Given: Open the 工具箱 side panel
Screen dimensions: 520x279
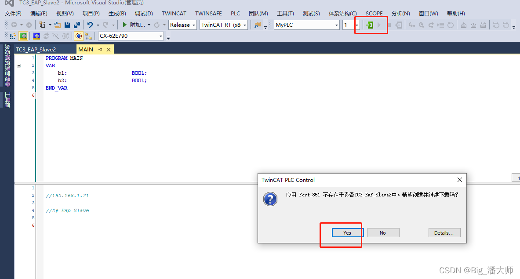Looking at the screenshot, I should coord(7,99).
